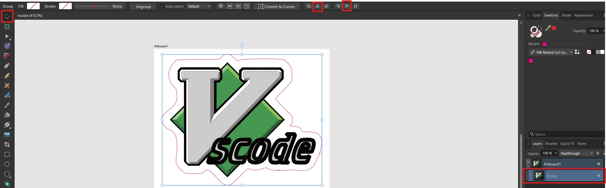Image resolution: width=606 pixels, height=188 pixels.
Task: Select the Pen tool
Action: [7, 66]
